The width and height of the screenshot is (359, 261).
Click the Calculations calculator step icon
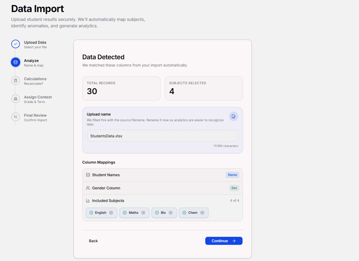point(16,80)
